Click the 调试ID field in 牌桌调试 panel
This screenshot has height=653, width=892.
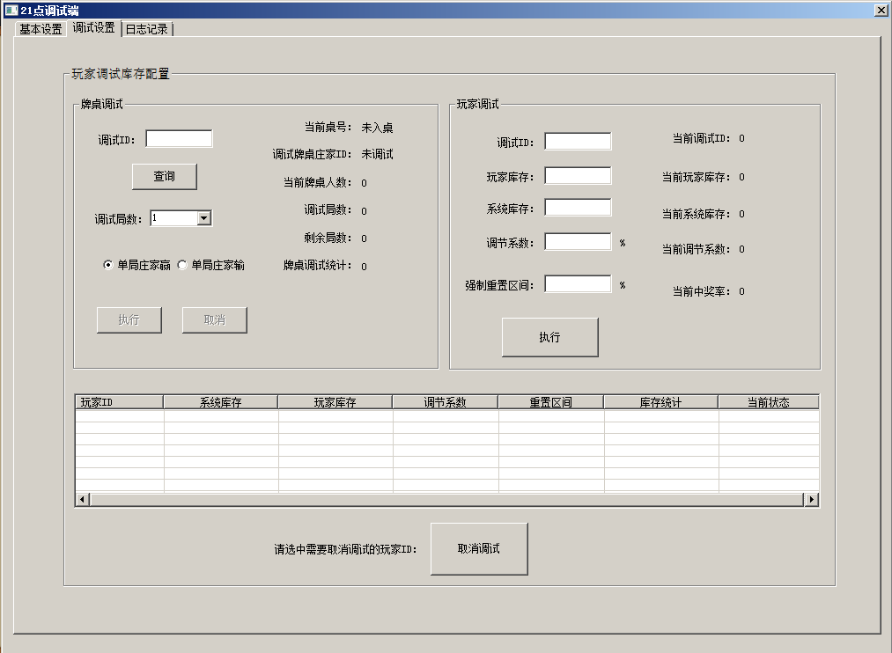pos(179,138)
